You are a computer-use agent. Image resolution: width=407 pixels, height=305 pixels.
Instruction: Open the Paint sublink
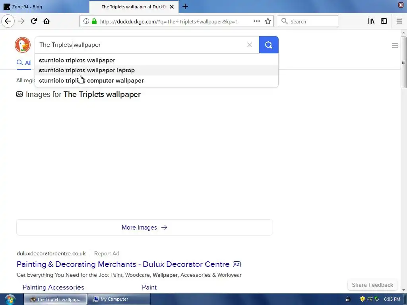tap(149, 288)
